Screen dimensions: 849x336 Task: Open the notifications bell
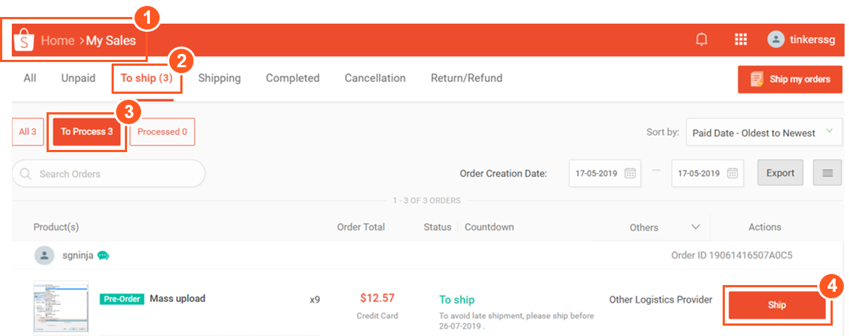click(x=702, y=40)
